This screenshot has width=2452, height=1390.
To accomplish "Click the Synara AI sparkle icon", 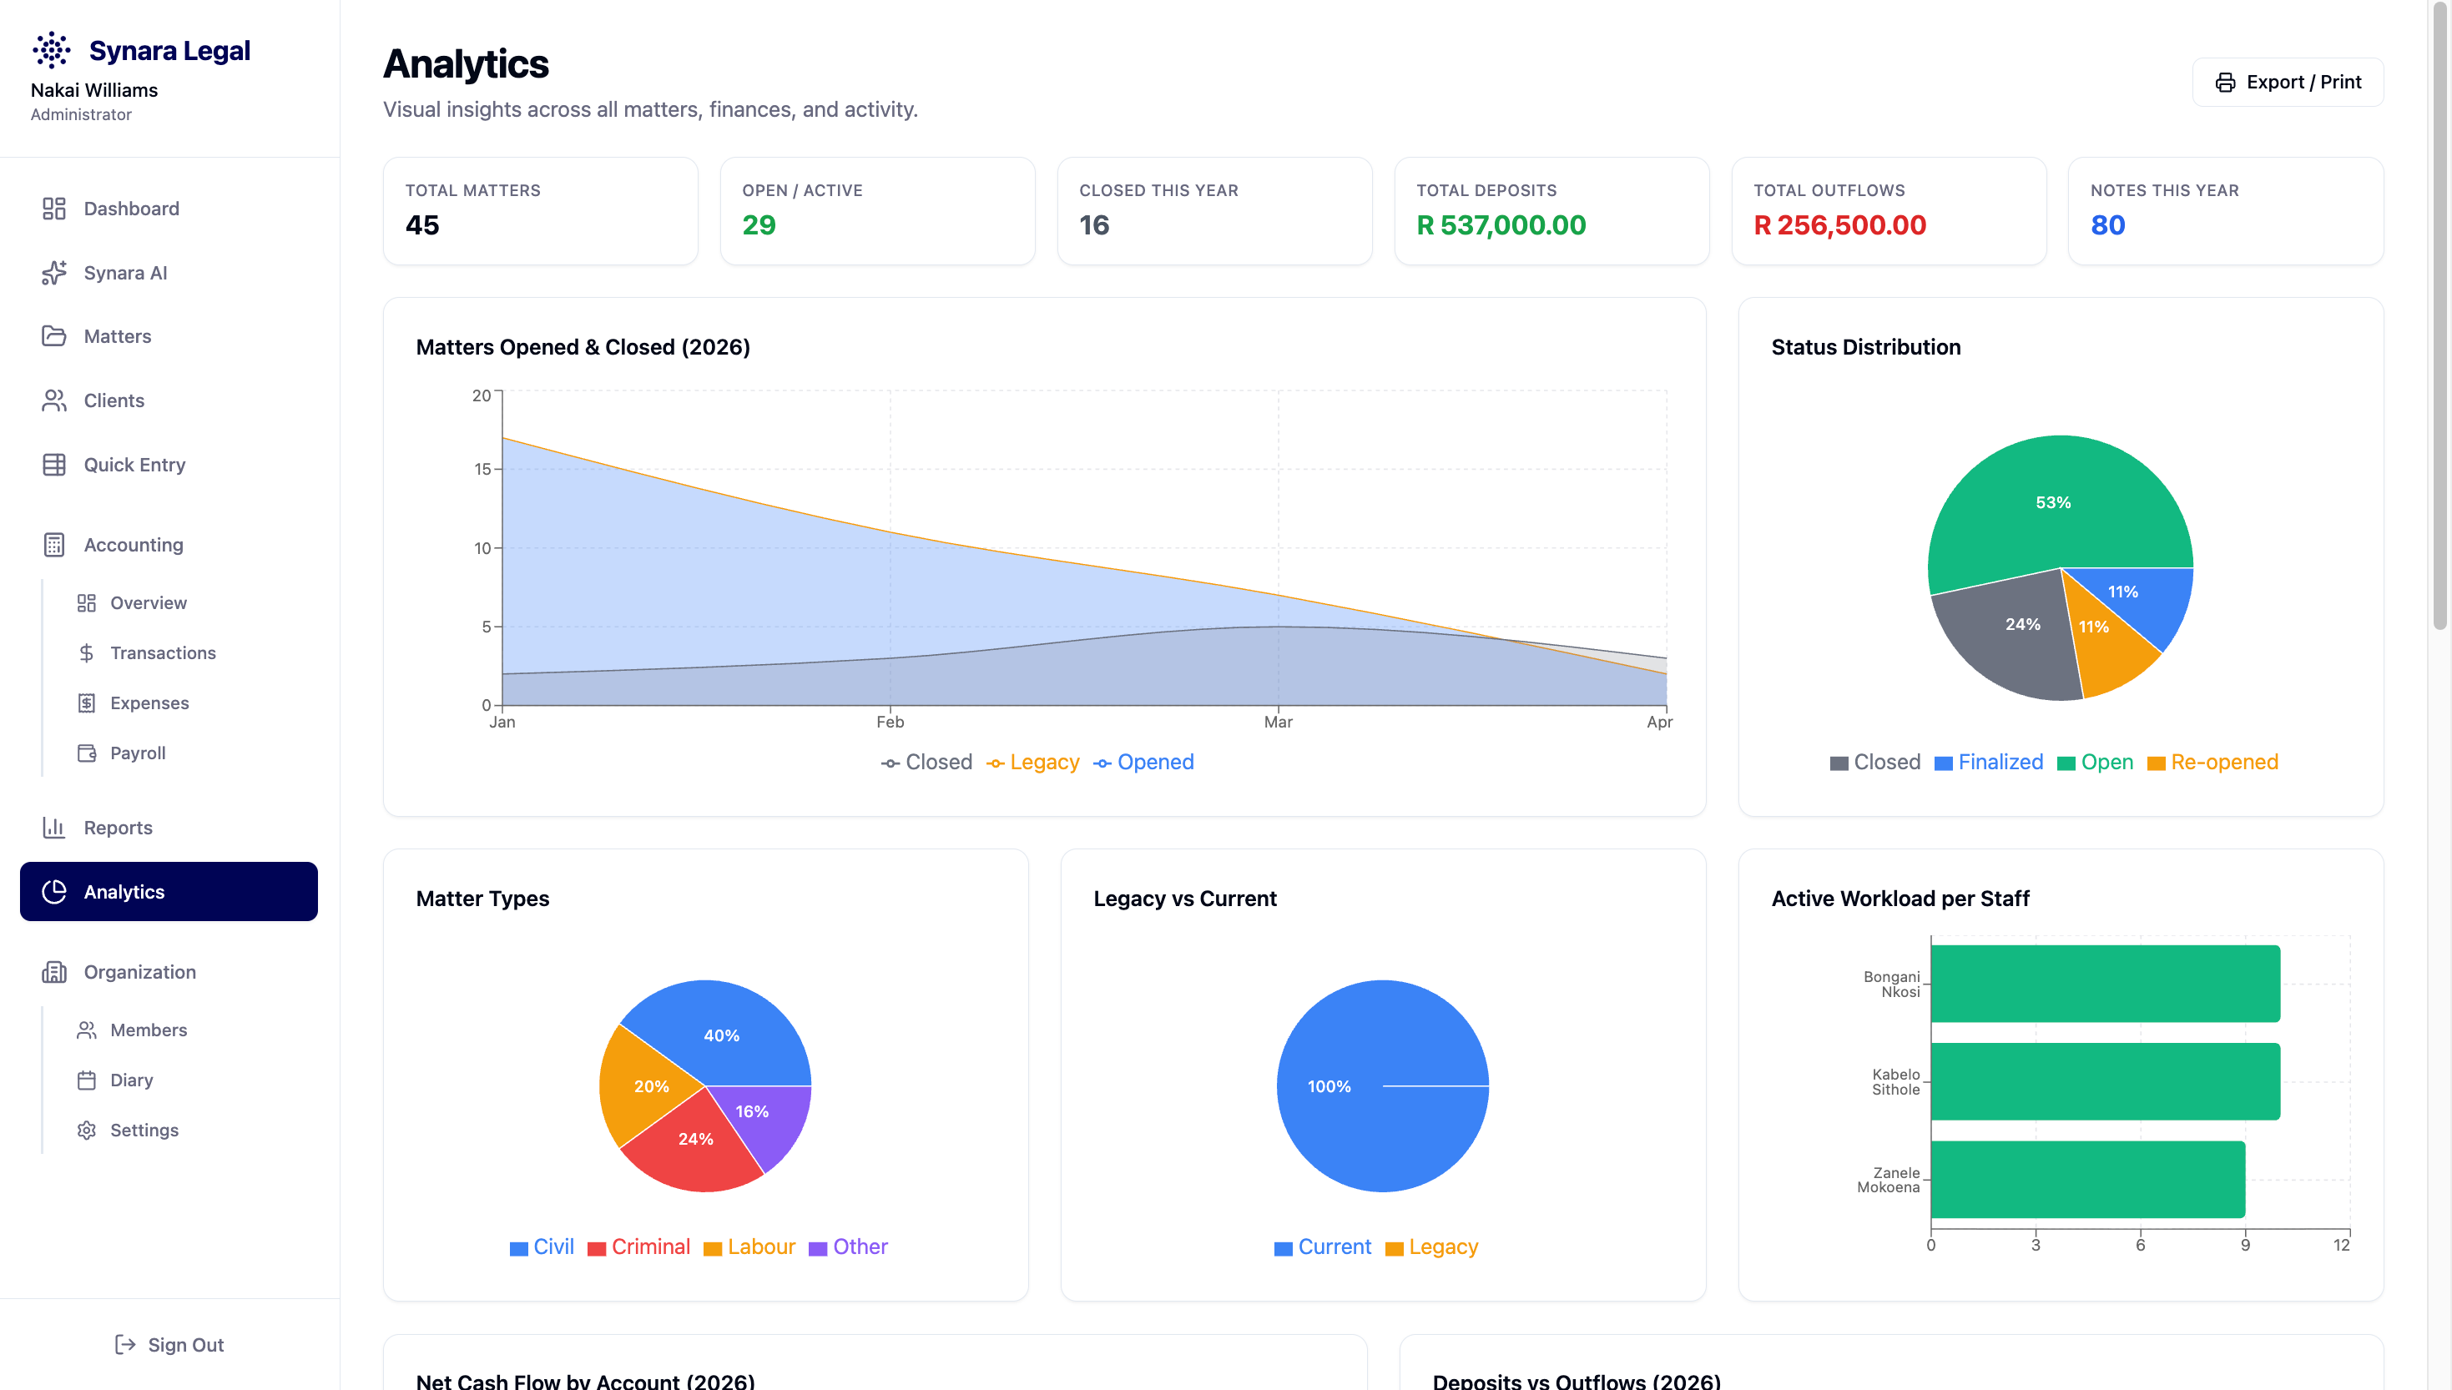I will click(53, 272).
